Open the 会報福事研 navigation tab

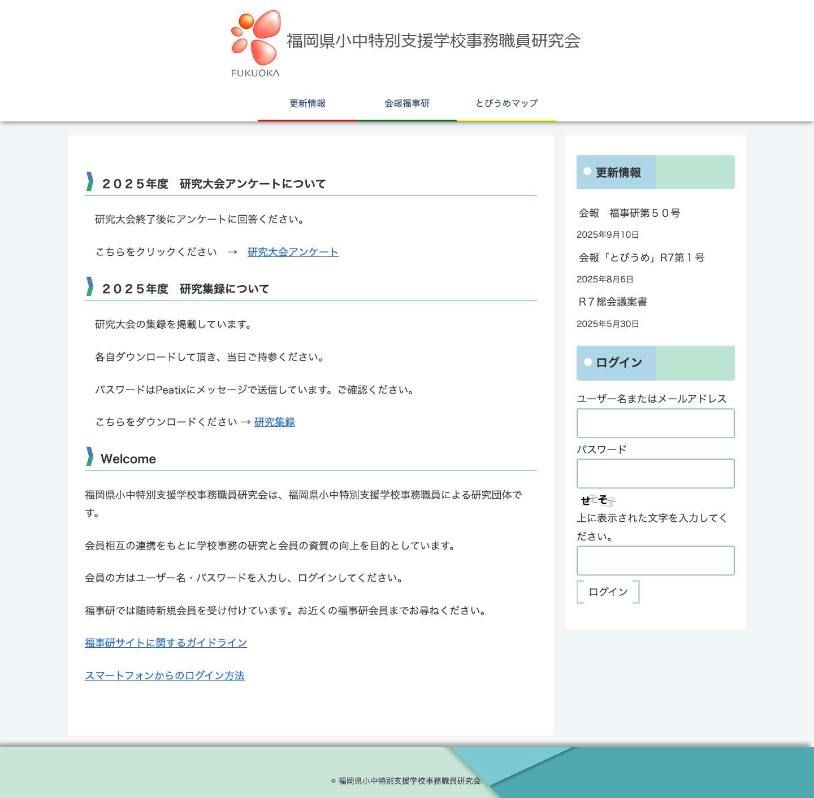[407, 103]
